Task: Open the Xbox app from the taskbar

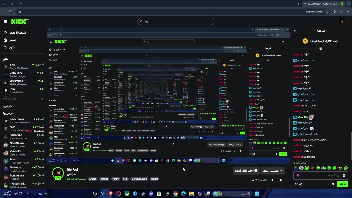Action: pyautogui.click(x=127, y=194)
